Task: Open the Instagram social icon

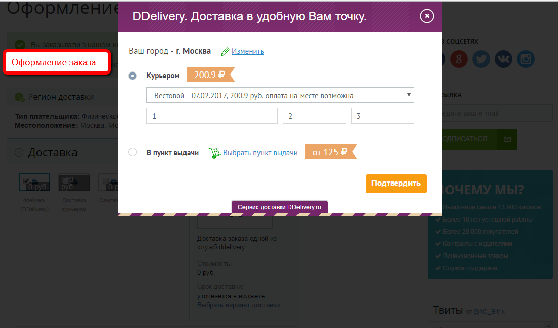Action: [x=526, y=59]
